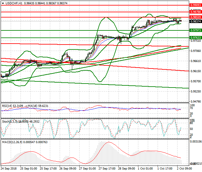Click the horizontal green line at 0.97973
The height and width of the screenshot is (172, 202).
95,30
